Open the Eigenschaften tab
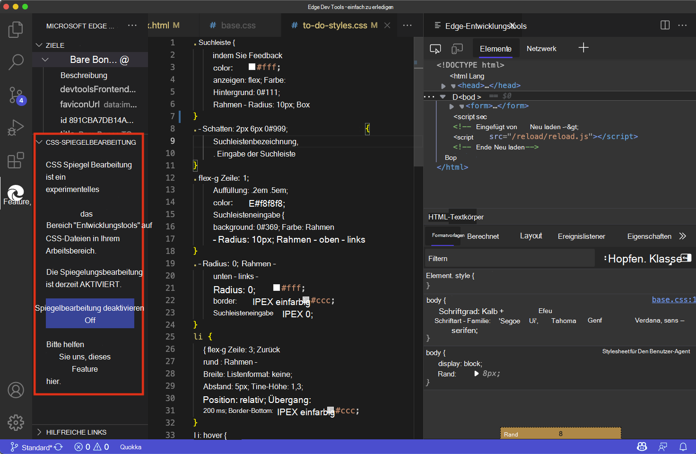The height and width of the screenshot is (454, 696). [x=649, y=236]
